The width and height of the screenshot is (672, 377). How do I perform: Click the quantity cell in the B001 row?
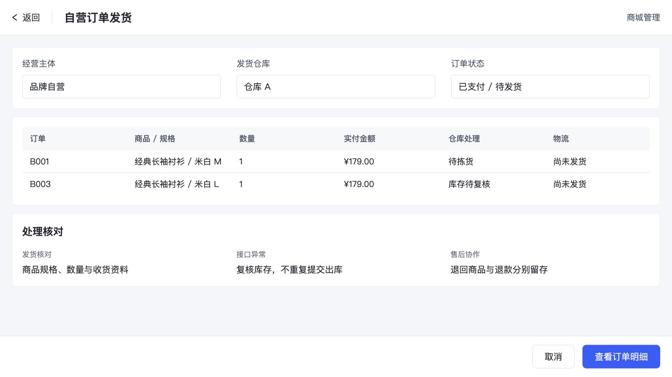click(241, 162)
